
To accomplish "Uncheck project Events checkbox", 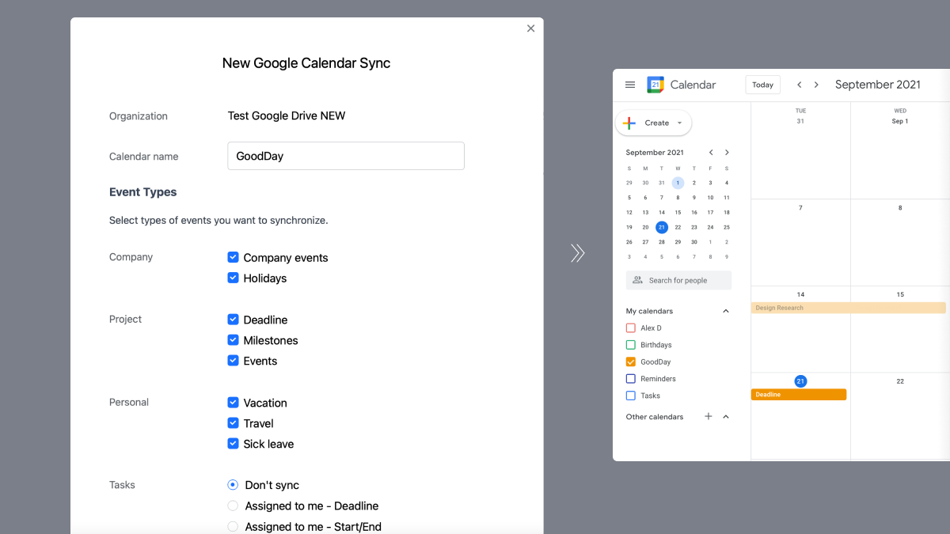I will (233, 361).
